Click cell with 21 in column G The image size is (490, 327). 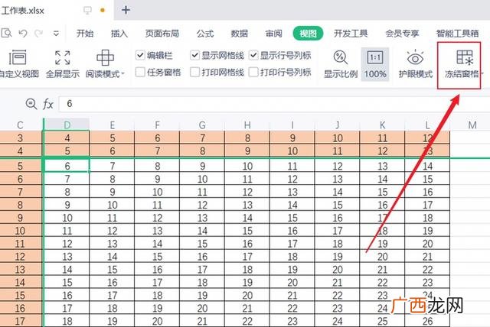point(202,321)
